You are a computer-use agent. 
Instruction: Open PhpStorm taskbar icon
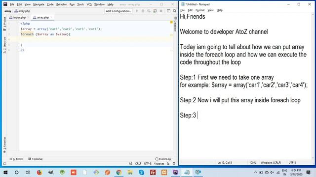click(x=176, y=172)
